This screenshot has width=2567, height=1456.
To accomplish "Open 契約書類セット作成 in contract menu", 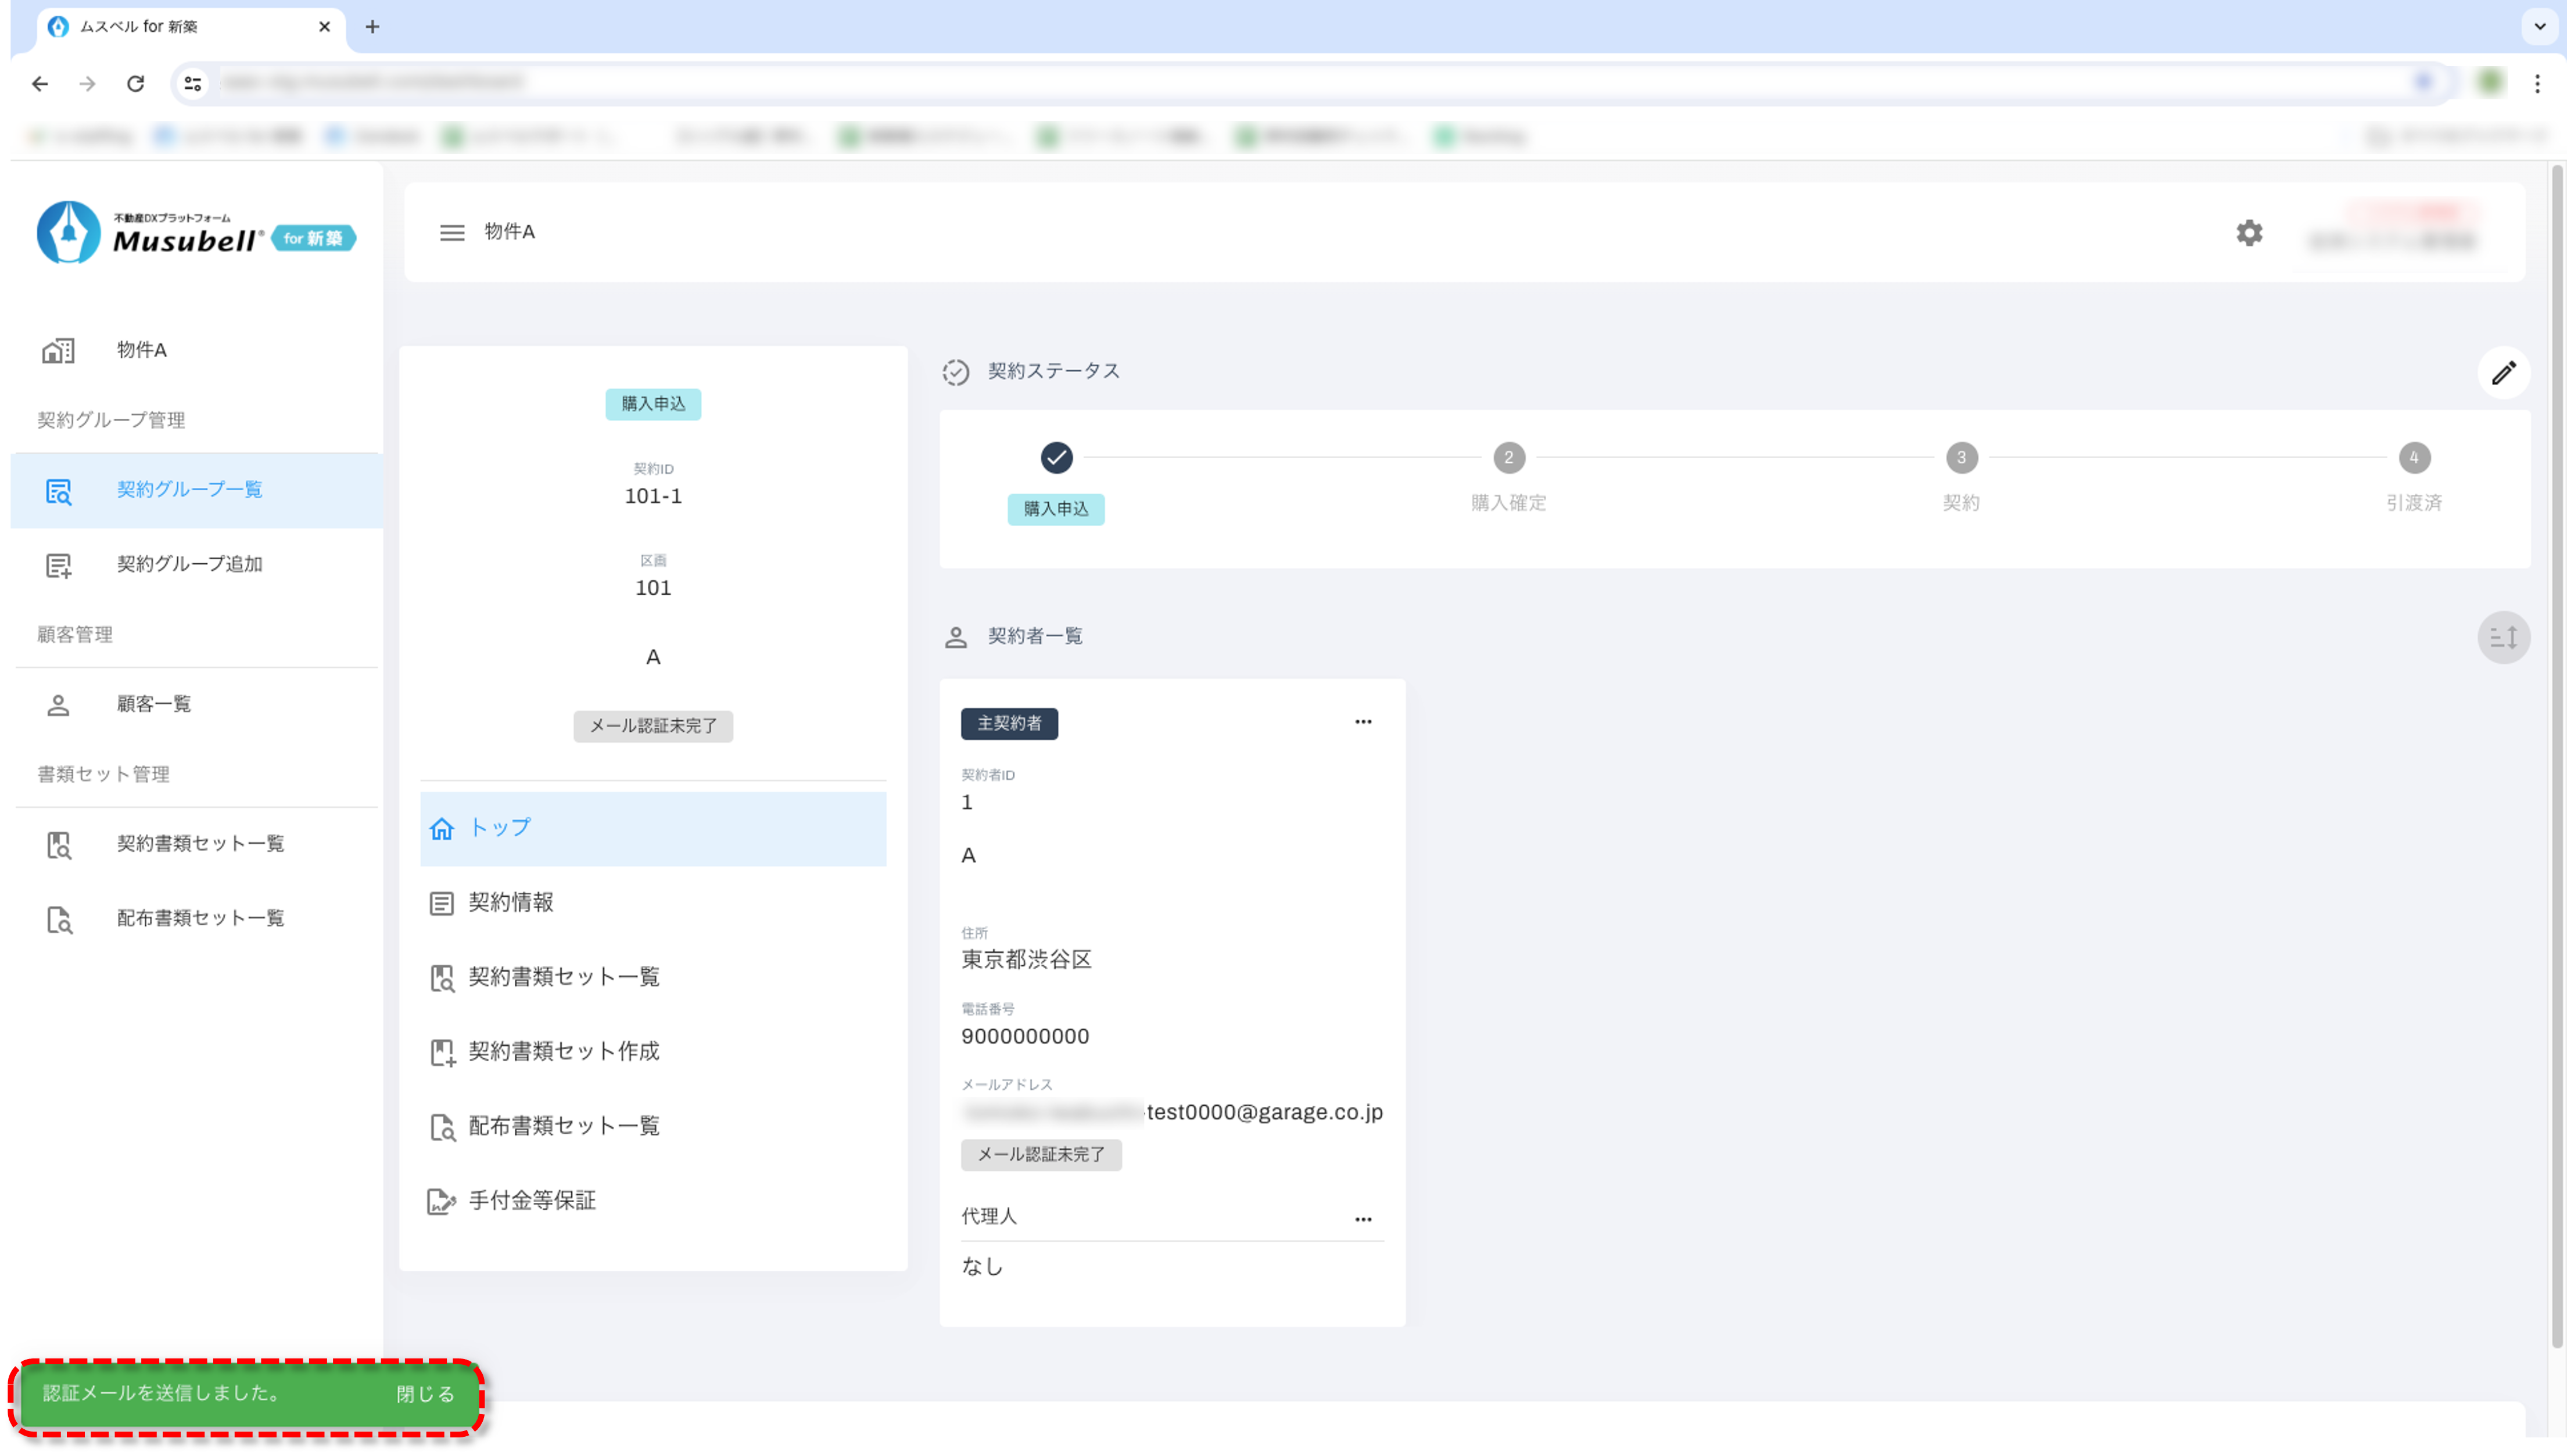I will point(563,1051).
